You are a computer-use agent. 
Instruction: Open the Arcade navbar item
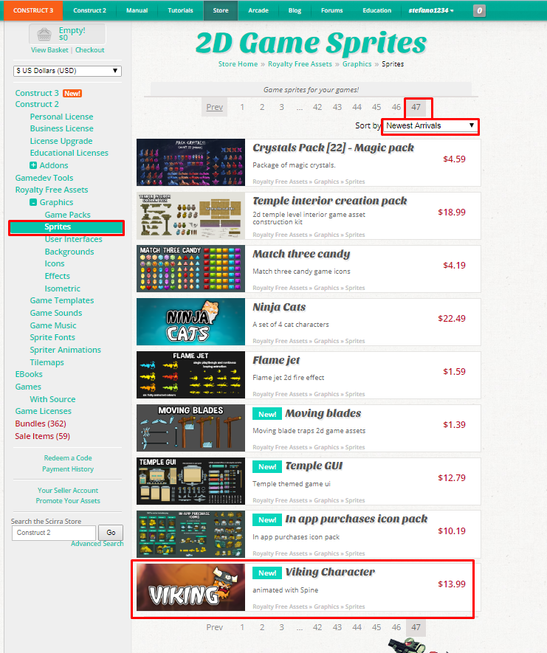[258, 10]
